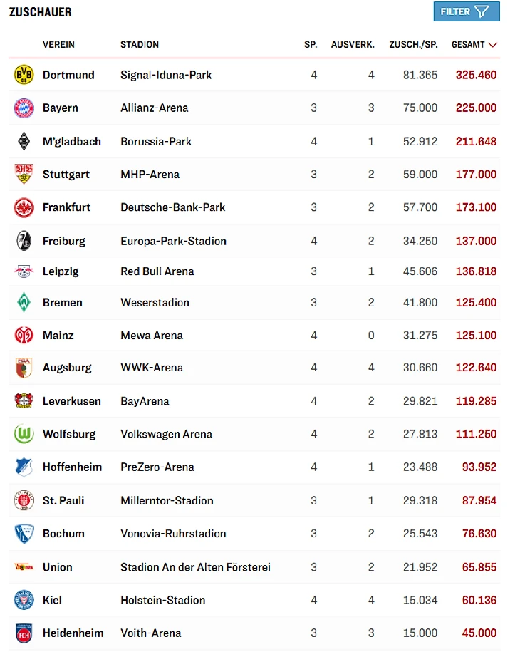Viewport: 520px width, 652px height.
Task: Click the Borussia Dortmund club logo
Action: pyautogui.click(x=24, y=75)
